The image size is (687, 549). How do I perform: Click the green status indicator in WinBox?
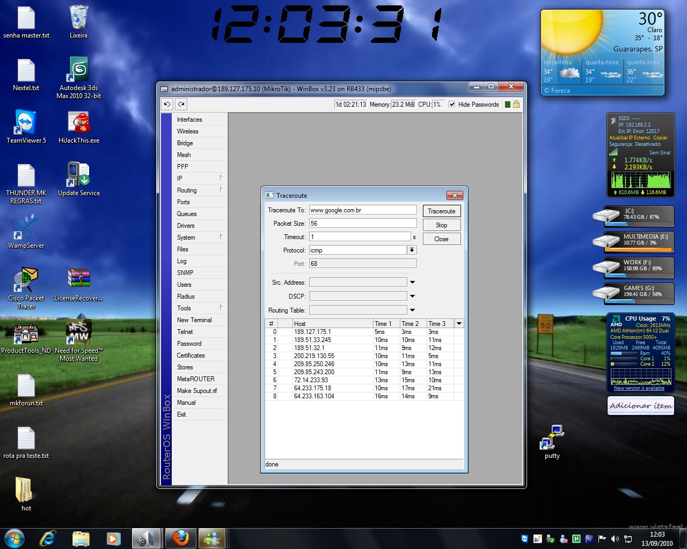[507, 104]
